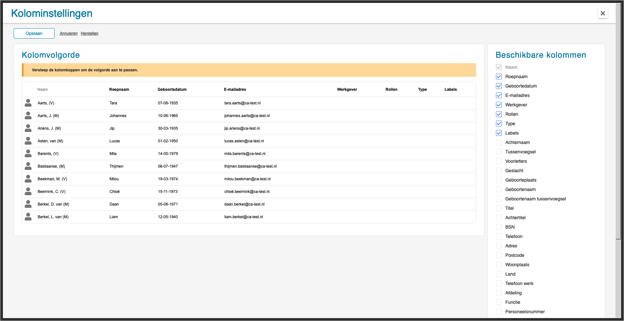Click the person icon next to Aarts, (V)

(x=28, y=103)
